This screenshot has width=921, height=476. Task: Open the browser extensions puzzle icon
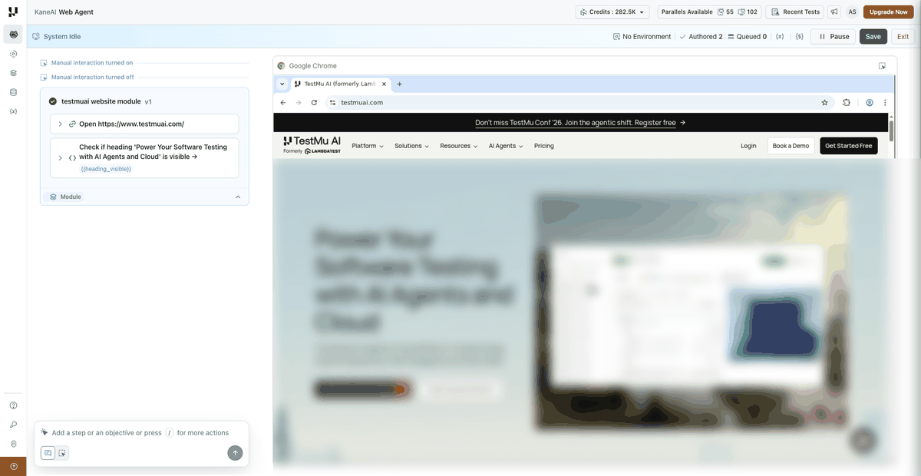pyautogui.click(x=846, y=102)
